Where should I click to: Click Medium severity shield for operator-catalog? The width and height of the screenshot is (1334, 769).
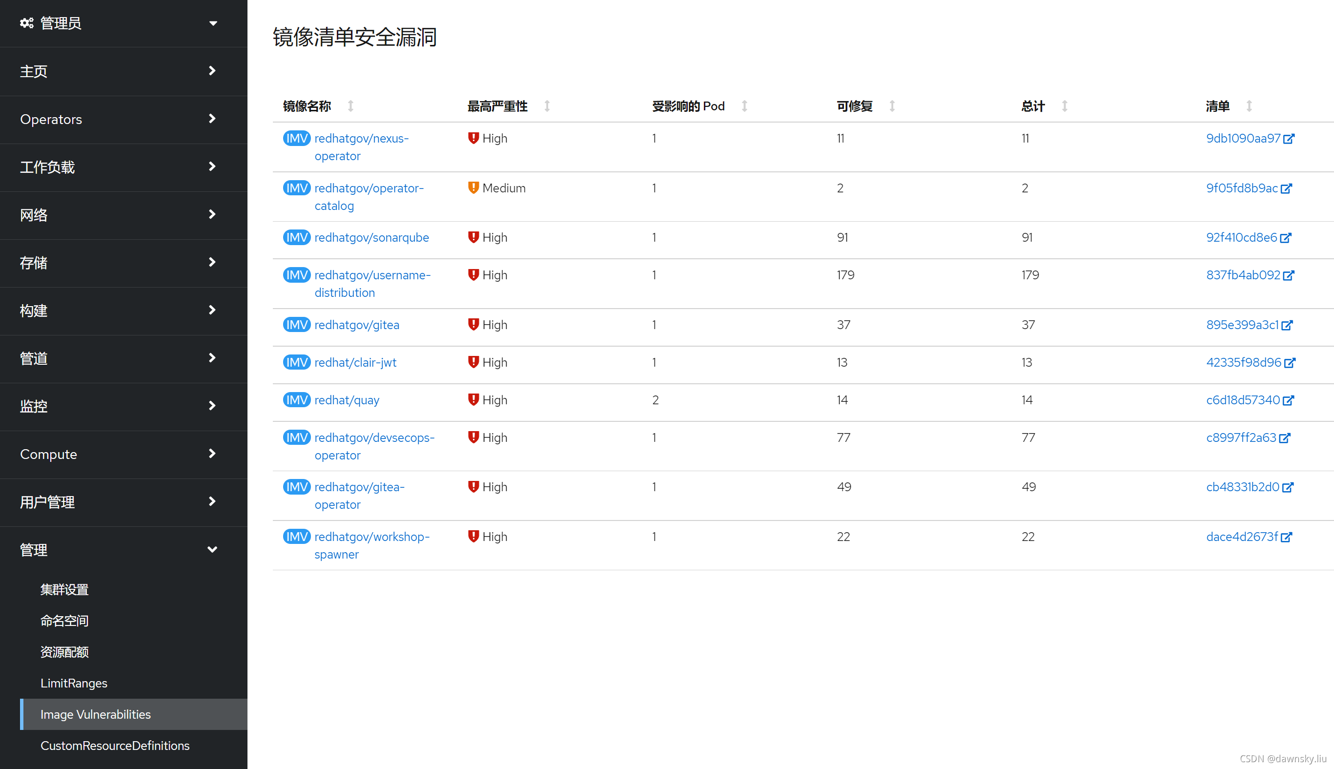click(x=473, y=187)
